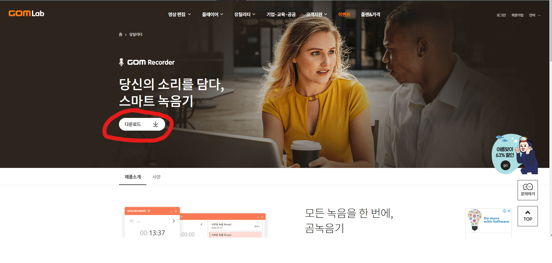Click the recorder preview right arrow
Image resolution: width=552 pixels, height=263 pixels.
(174, 221)
